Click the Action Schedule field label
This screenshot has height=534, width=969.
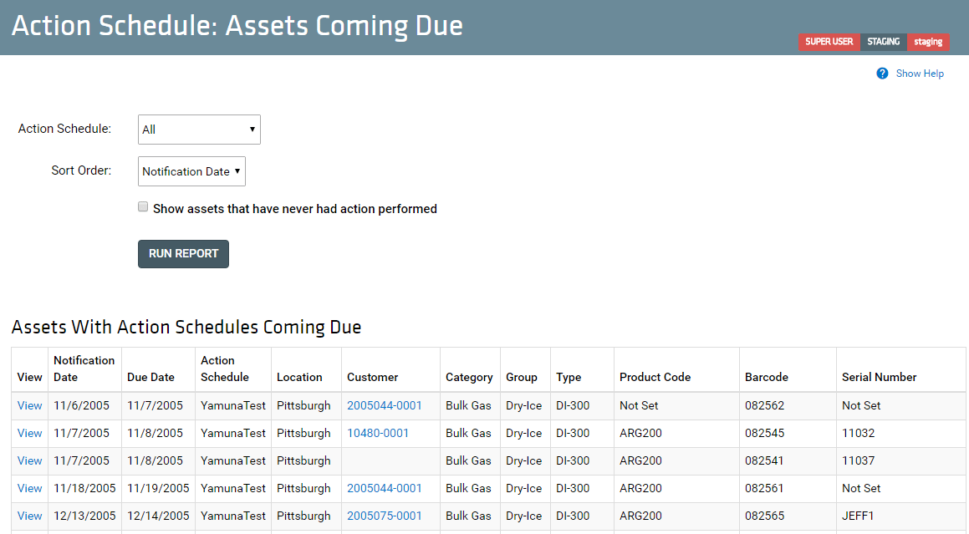tap(65, 129)
